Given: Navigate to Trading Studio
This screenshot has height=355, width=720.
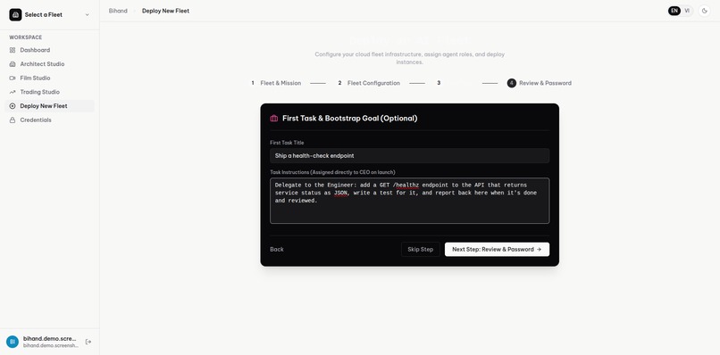Looking at the screenshot, I should coord(50,92).
